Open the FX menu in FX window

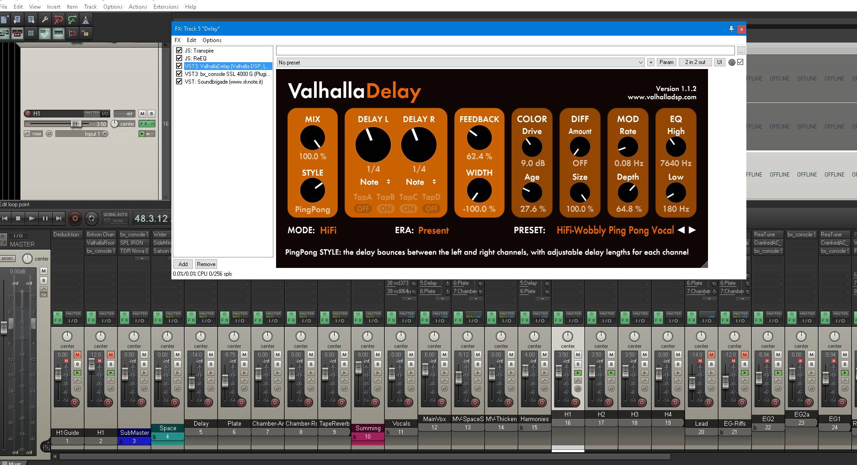178,40
